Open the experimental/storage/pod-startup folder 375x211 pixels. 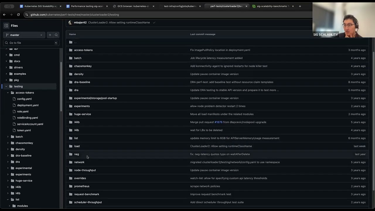(96, 98)
